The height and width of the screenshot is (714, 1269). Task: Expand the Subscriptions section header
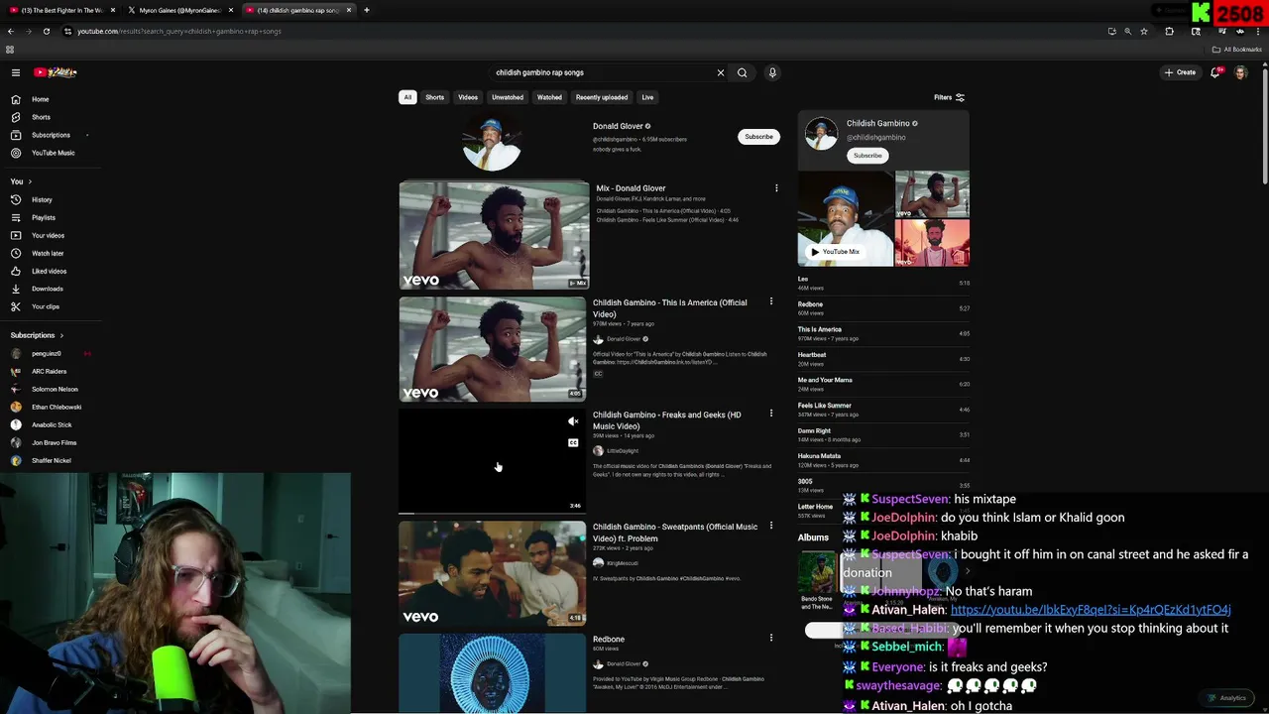[x=38, y=335]
